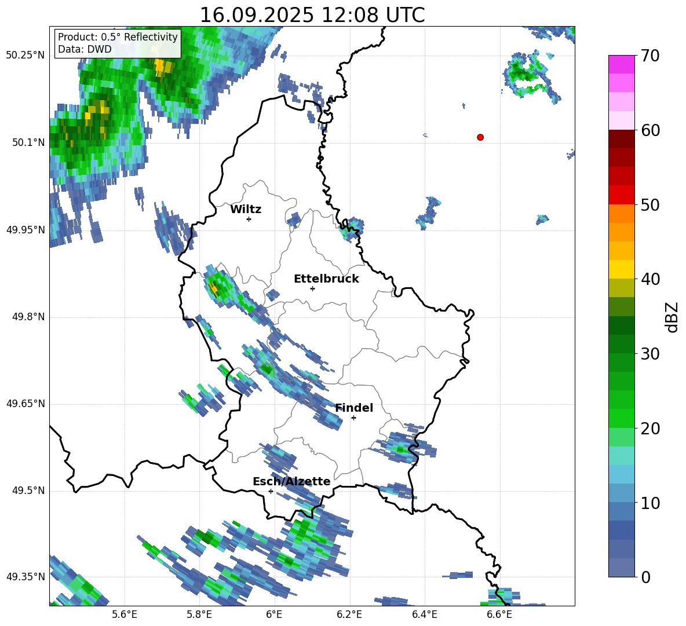686x626 pixels.
Task: Click the 'Data: DWD' text
Action: pos(85,49)
